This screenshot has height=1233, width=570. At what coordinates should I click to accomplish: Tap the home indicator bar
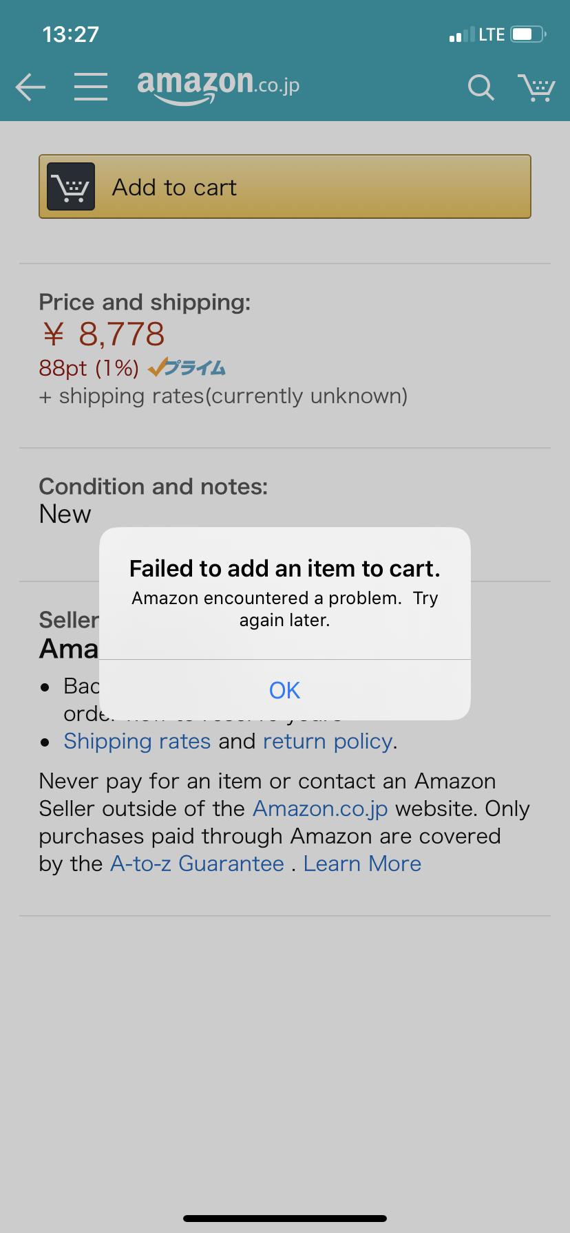(x=285, y=1219)
